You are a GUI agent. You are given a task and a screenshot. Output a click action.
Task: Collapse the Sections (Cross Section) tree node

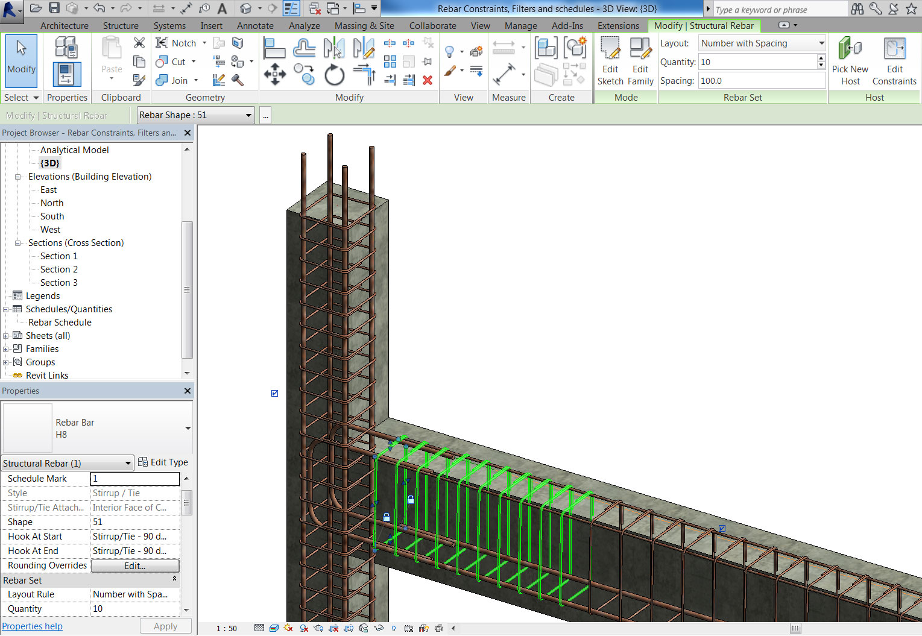[18, 242]
